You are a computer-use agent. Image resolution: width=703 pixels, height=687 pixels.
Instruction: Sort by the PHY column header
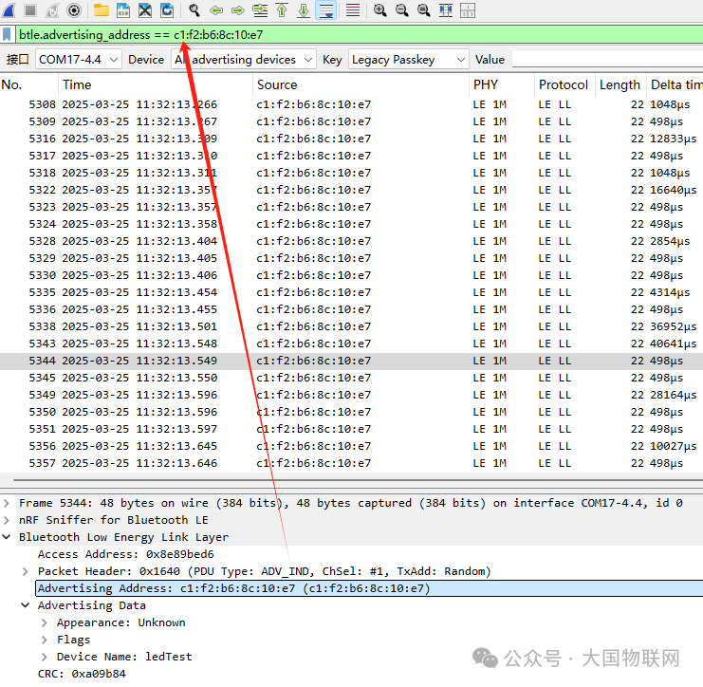(x=501, y=84)
